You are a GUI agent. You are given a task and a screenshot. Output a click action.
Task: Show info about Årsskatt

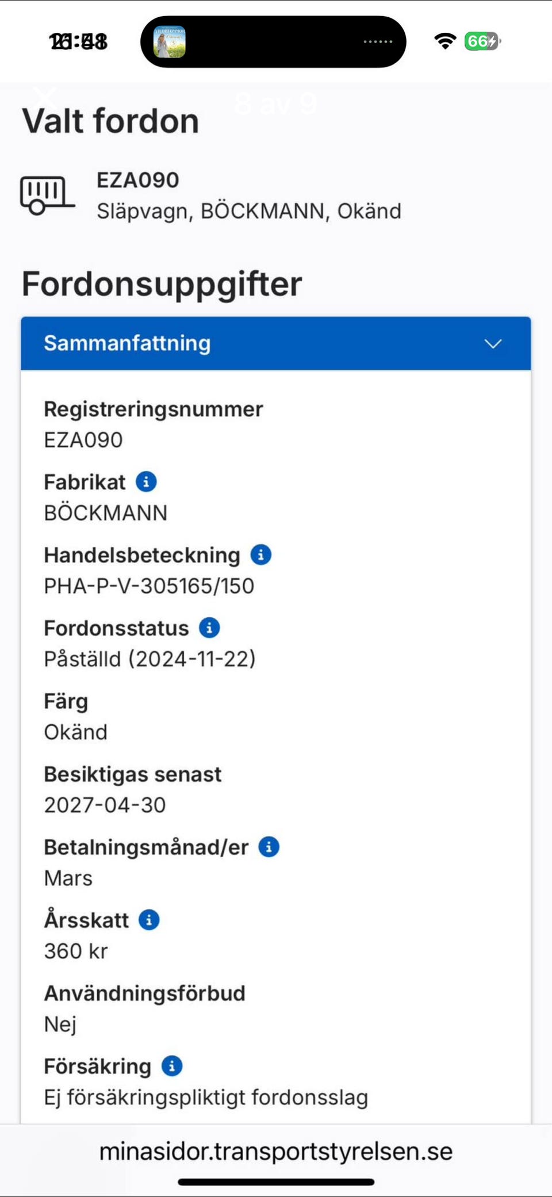click(x=149, y=920)
